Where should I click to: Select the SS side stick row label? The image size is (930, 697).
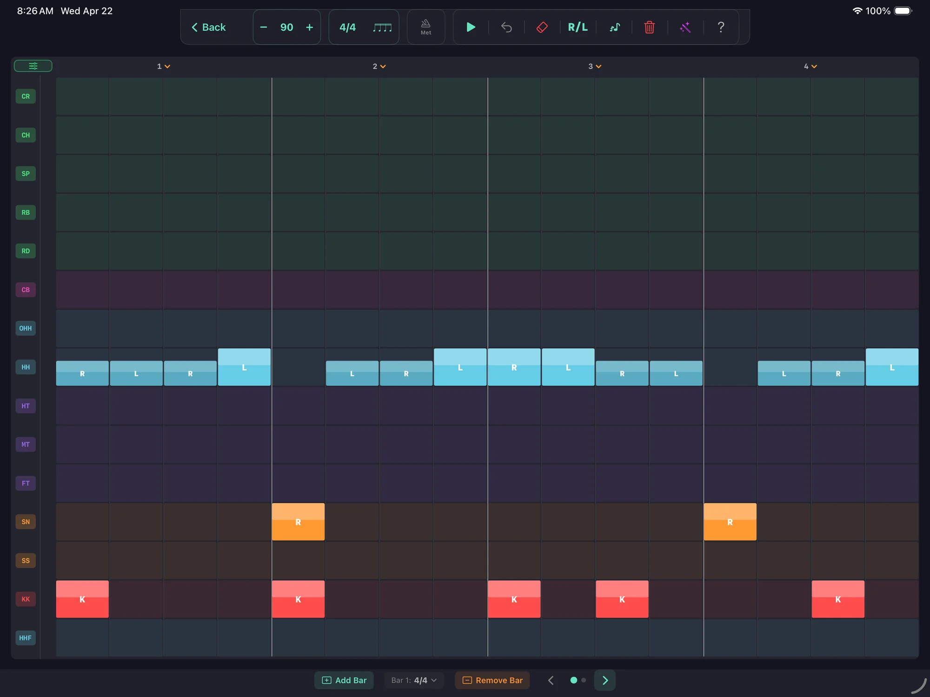click(x=26, y=560)
